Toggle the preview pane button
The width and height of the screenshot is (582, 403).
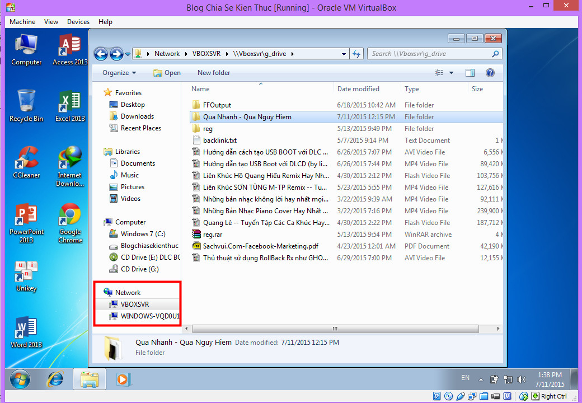click(470, 73)
